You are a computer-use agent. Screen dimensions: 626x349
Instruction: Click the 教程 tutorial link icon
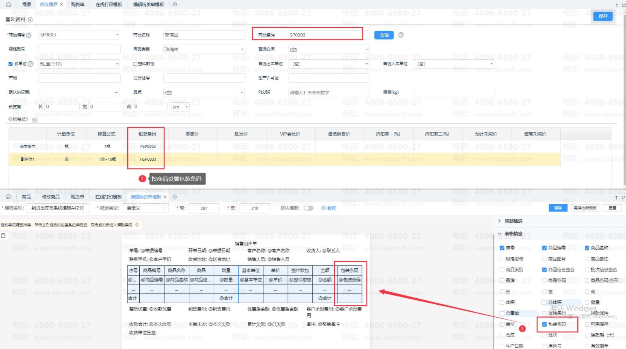(324, 208)
